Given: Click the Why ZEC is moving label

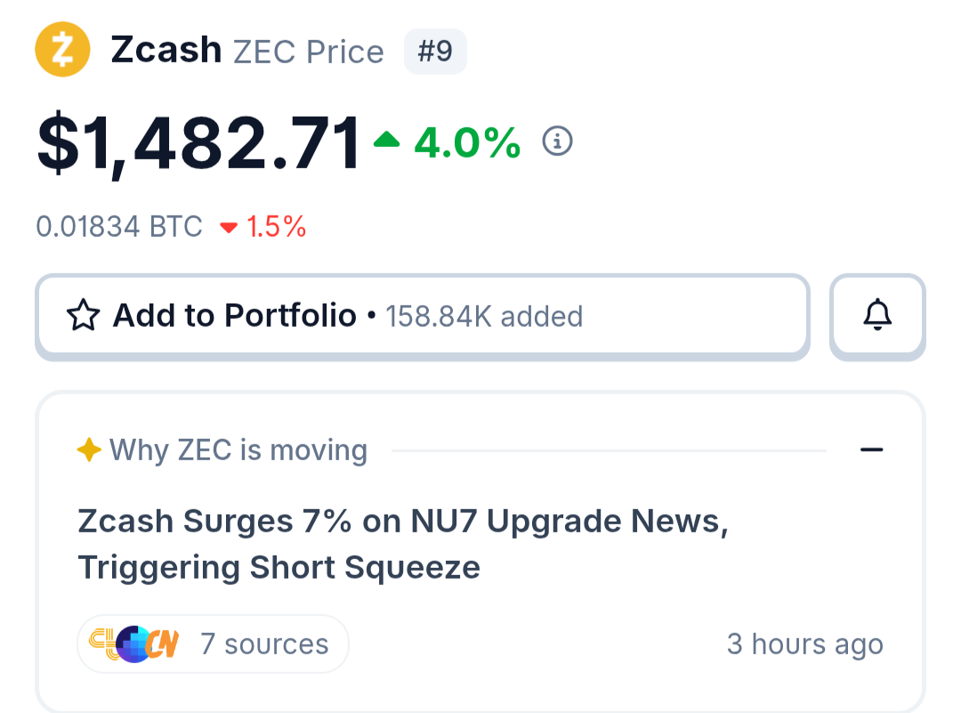Looking at the screenshot, I should [x=238, y=450].
